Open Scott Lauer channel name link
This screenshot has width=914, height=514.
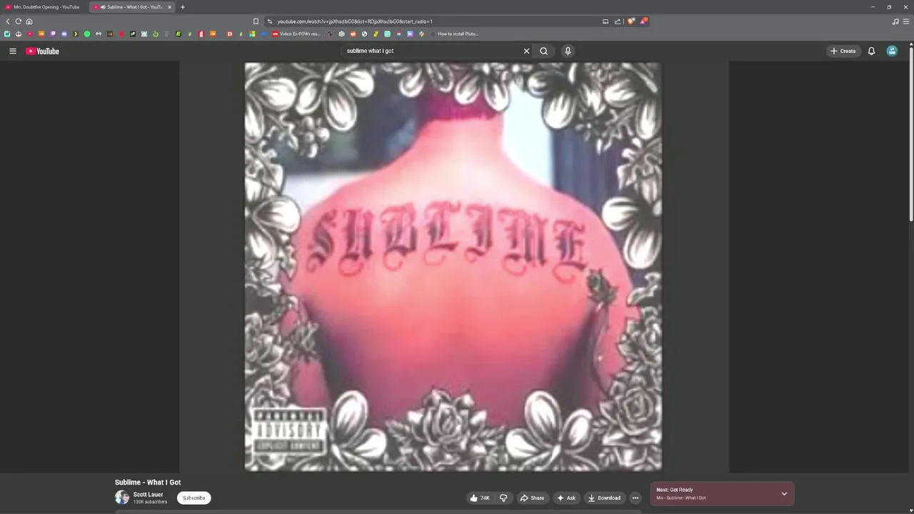(x=148, y=495)
